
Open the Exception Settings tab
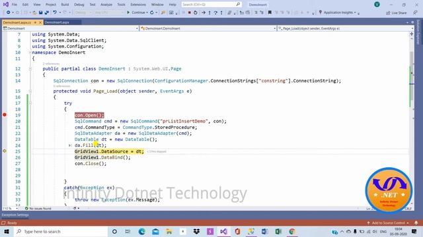click(x=15, y=215)
